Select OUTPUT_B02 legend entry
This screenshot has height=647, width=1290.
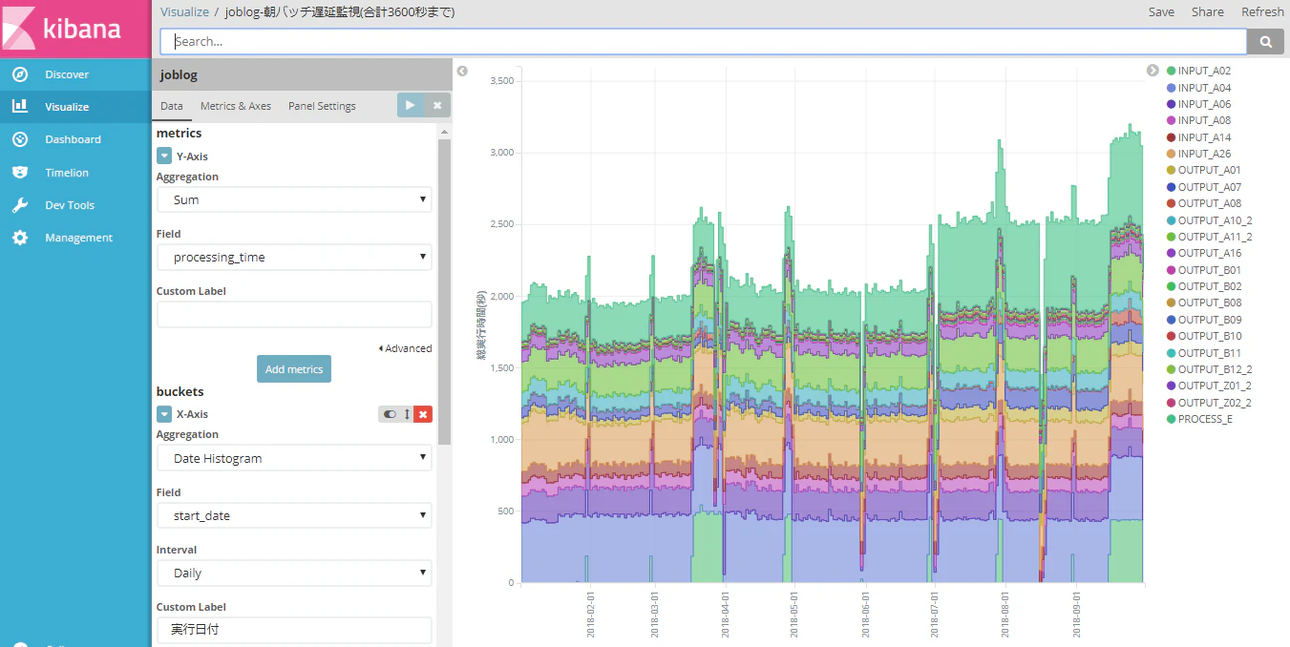click(1204, 286)
